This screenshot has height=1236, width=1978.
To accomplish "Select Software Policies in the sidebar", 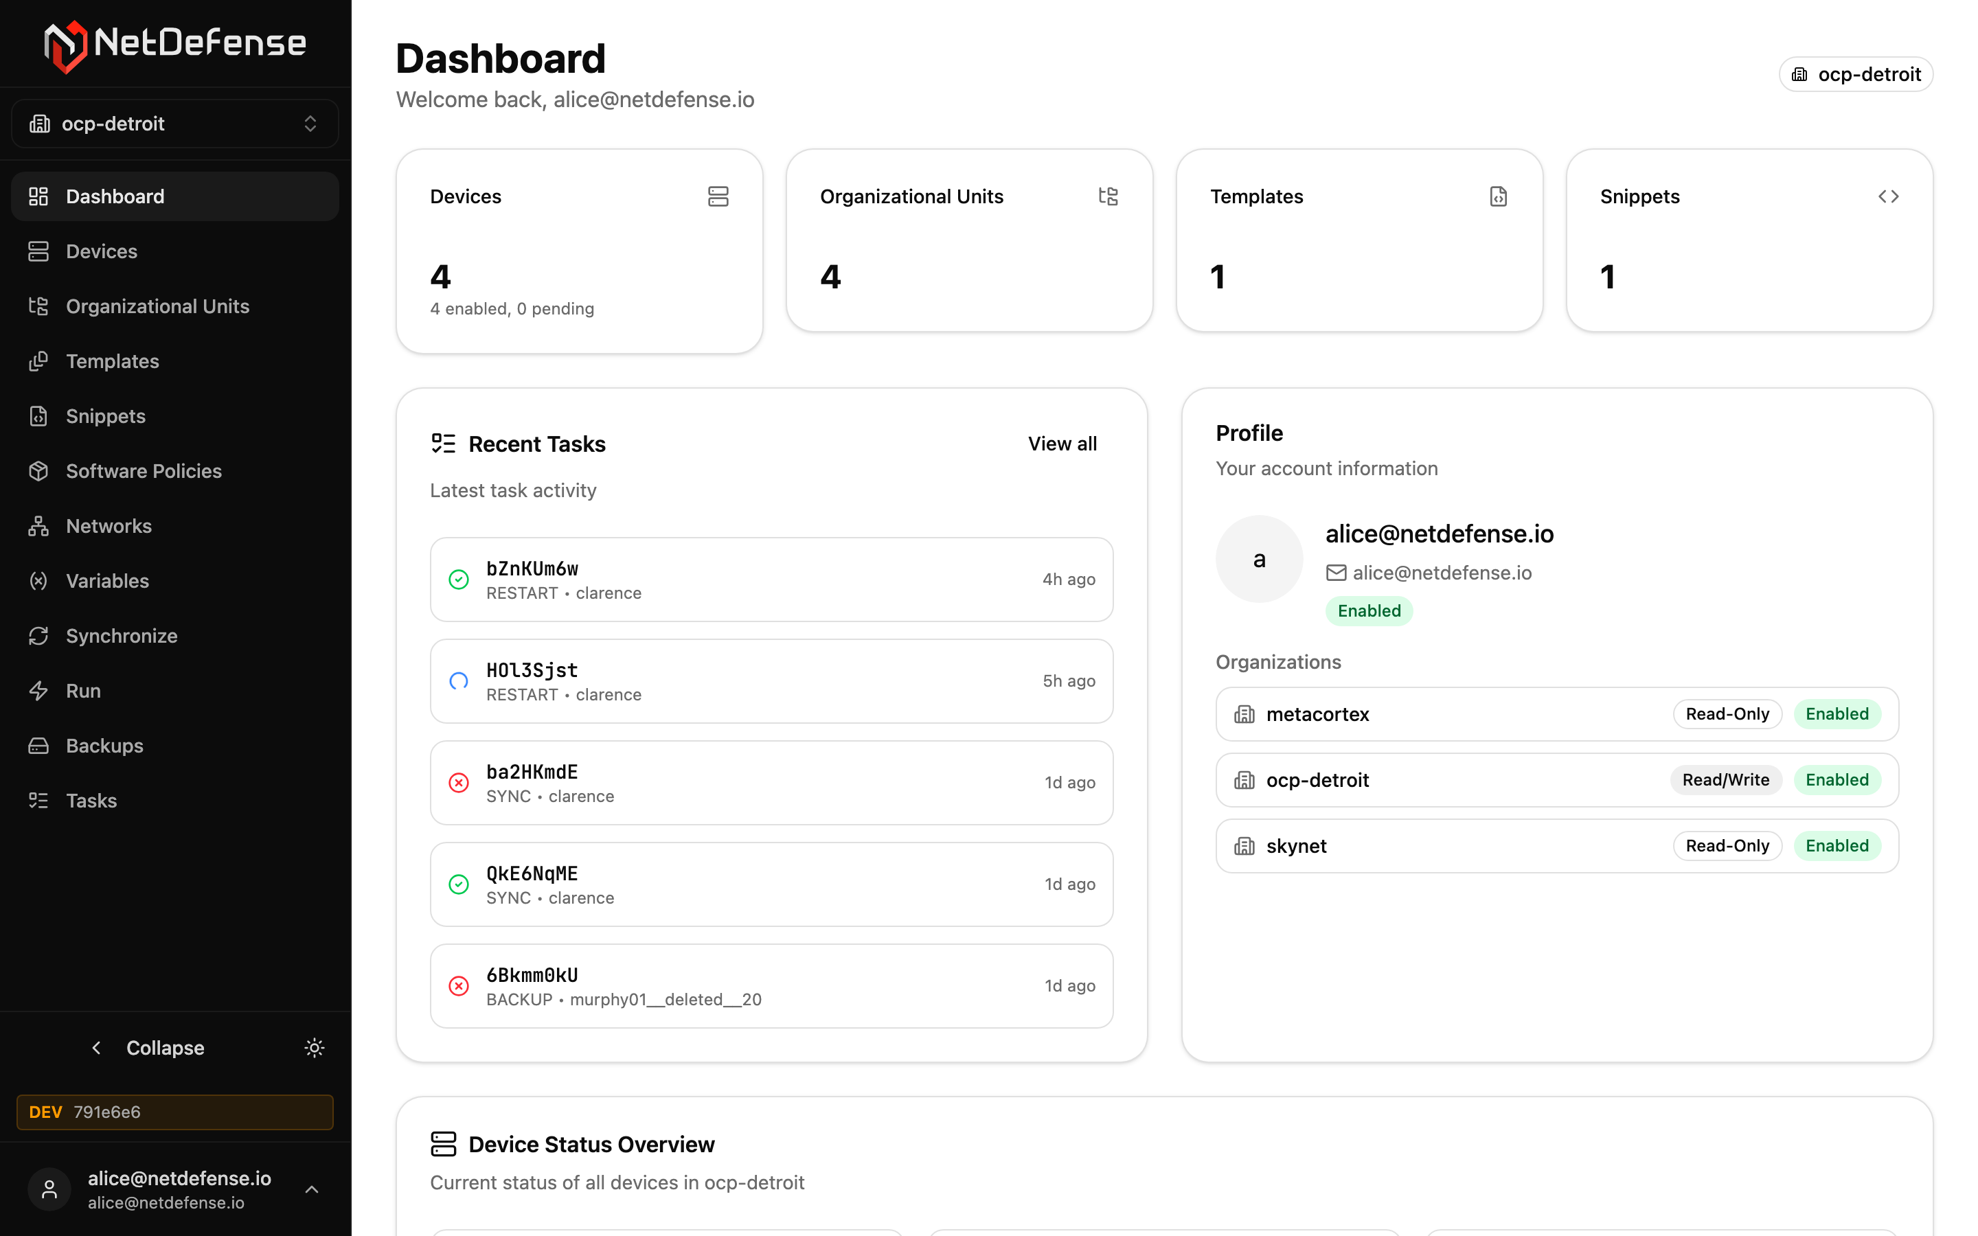I will click(x=175, y=471).
